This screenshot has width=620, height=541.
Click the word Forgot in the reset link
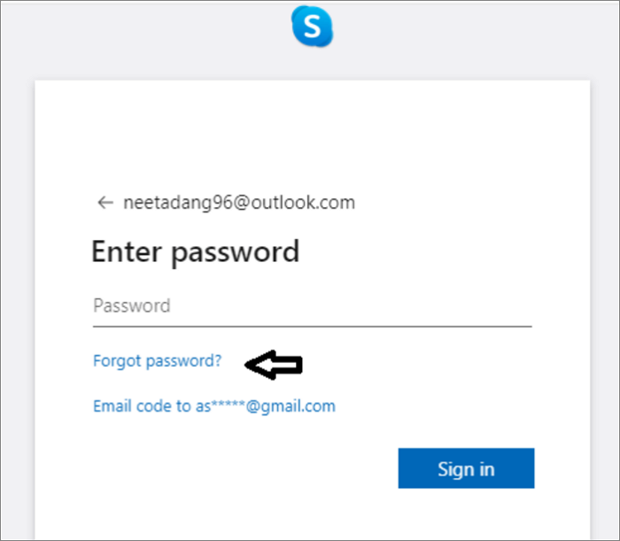click(117, 361)
